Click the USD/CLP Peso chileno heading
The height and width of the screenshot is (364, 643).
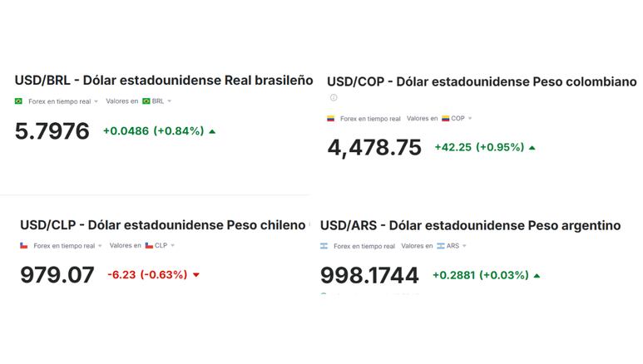[163, 225]
